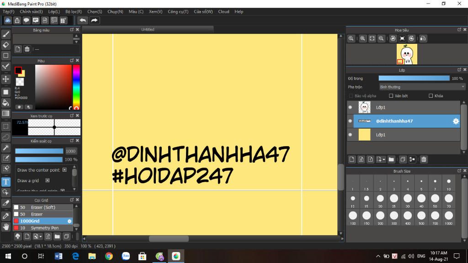The height and width of the screenshot is (263, 468).
Task: Open Microsoft Word from taskbar
Action: point(58,256)
